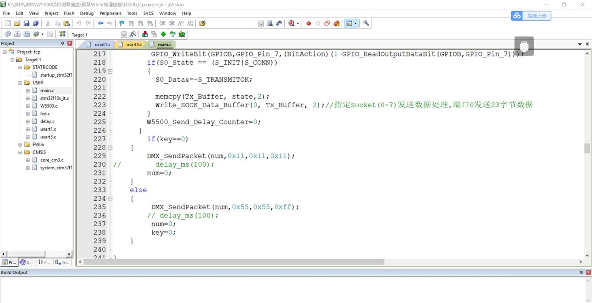Pin the Project panel using the pushpin
The width and height of the screenshot is (592, 303).
click(63, 43)
